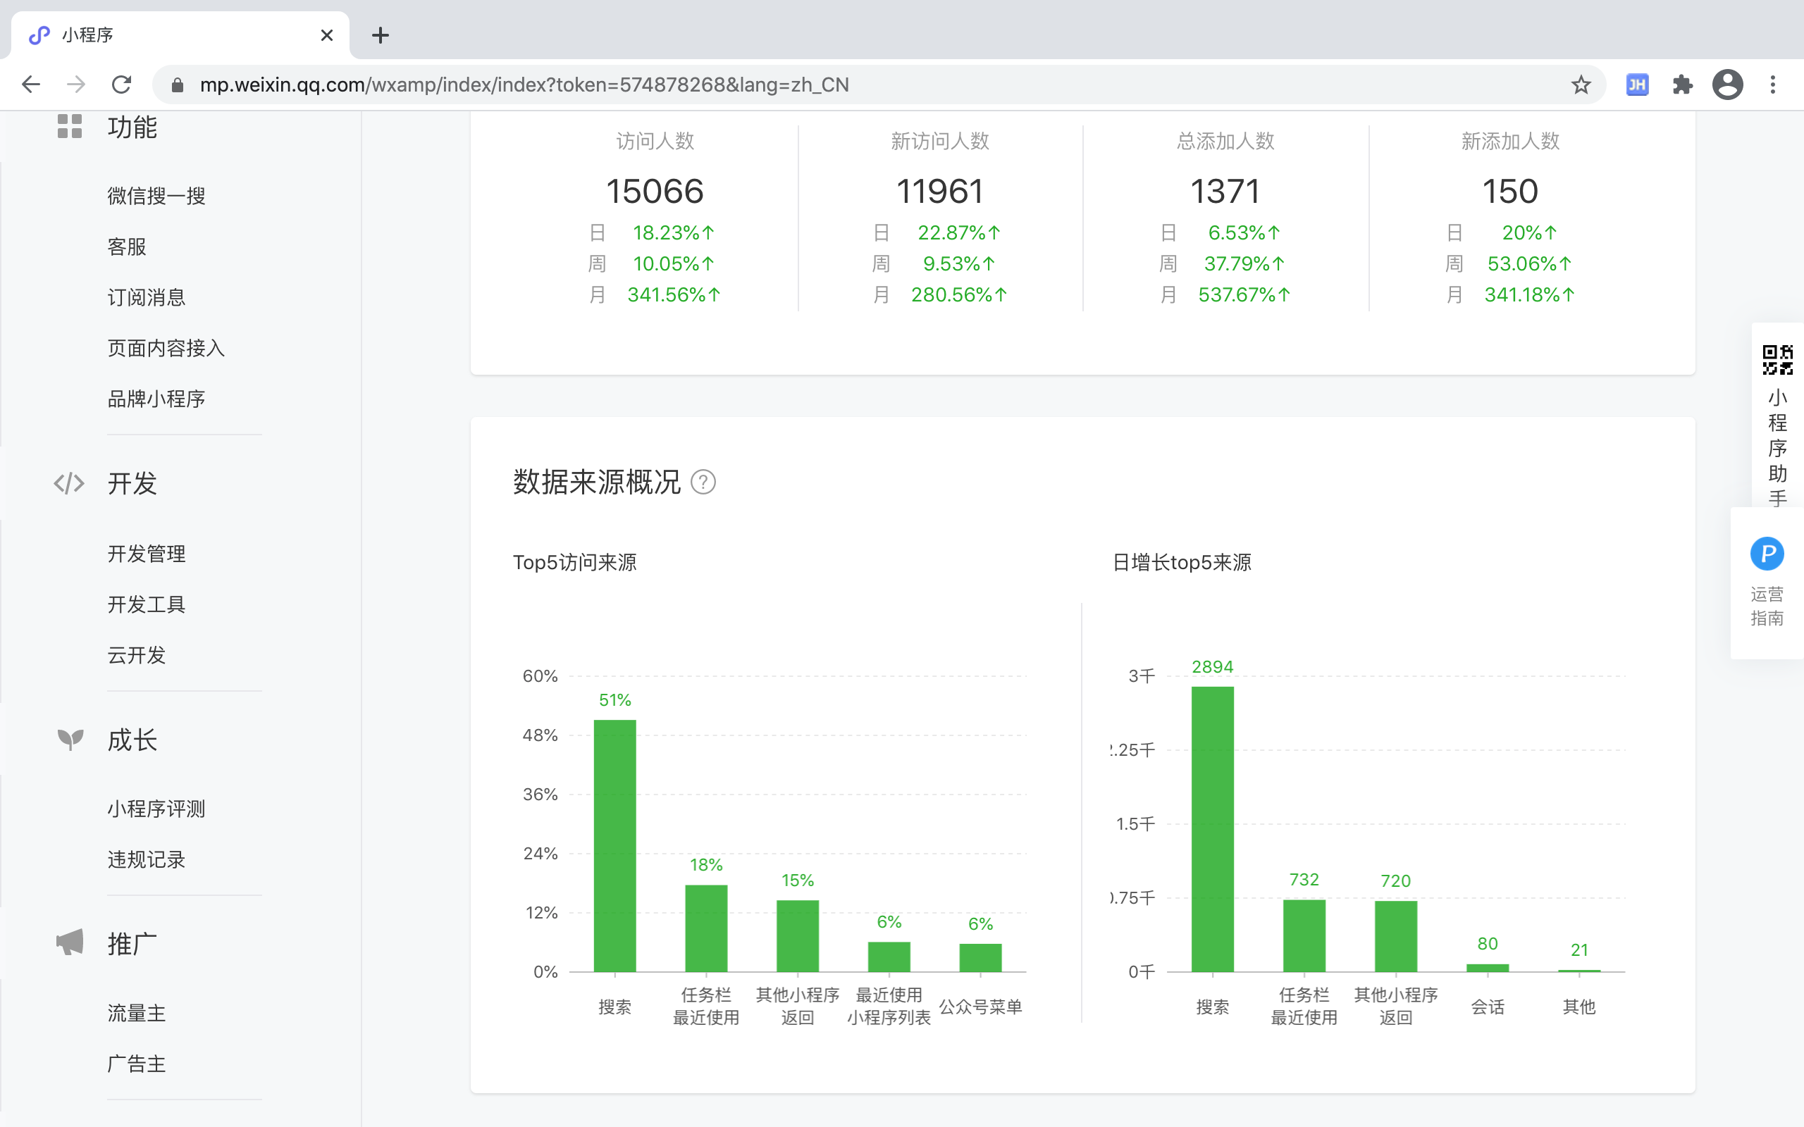Bookmark this page with the star icon
The height and width of the screenshot is (1127, 1804).
click(1581, 85)
